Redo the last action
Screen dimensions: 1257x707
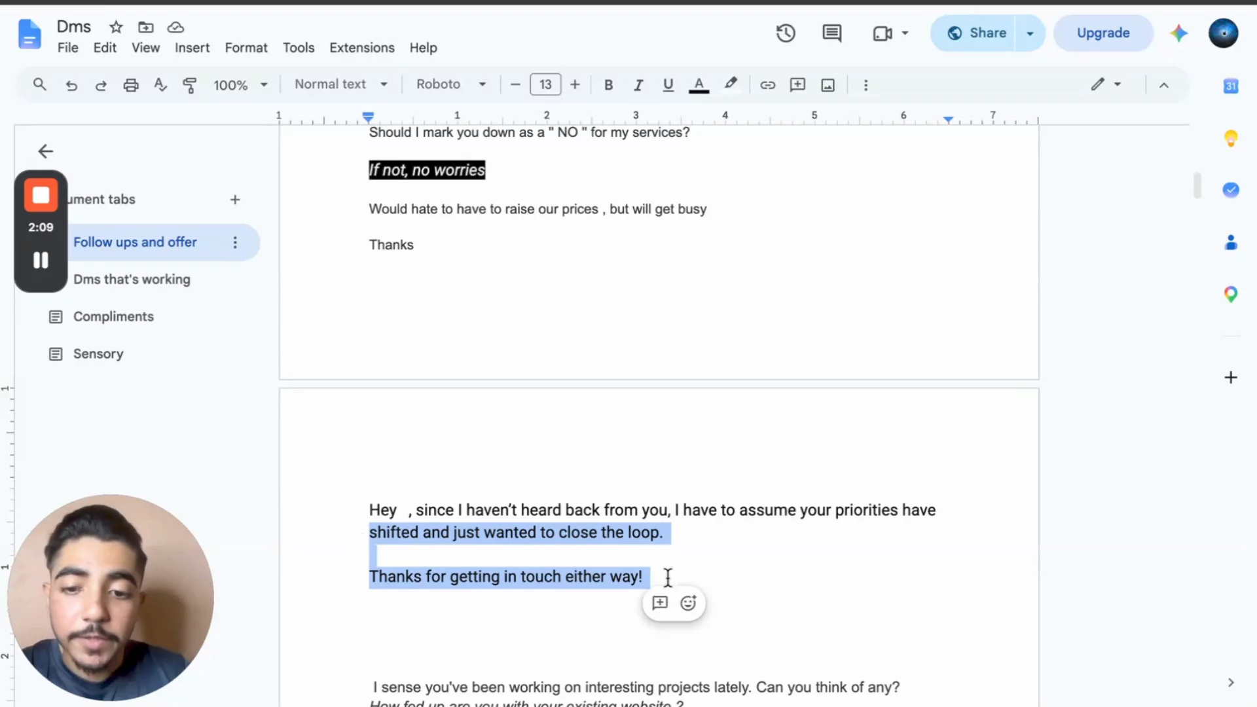coord(101,85)
